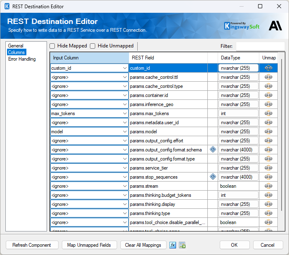Unmap the params.output_config.effort field
Screen dimensions: 289x255
tap(268, 141)
